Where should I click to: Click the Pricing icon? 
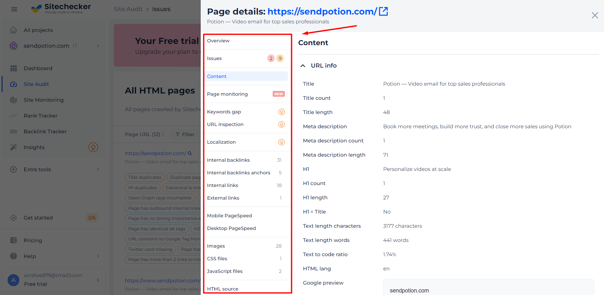[14, 240]
